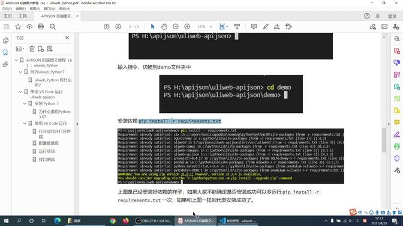
Task: Open notifications bell icon
Action: pos(378,16)
